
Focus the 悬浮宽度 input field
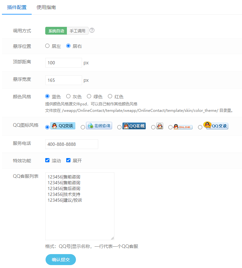[64, 80]
